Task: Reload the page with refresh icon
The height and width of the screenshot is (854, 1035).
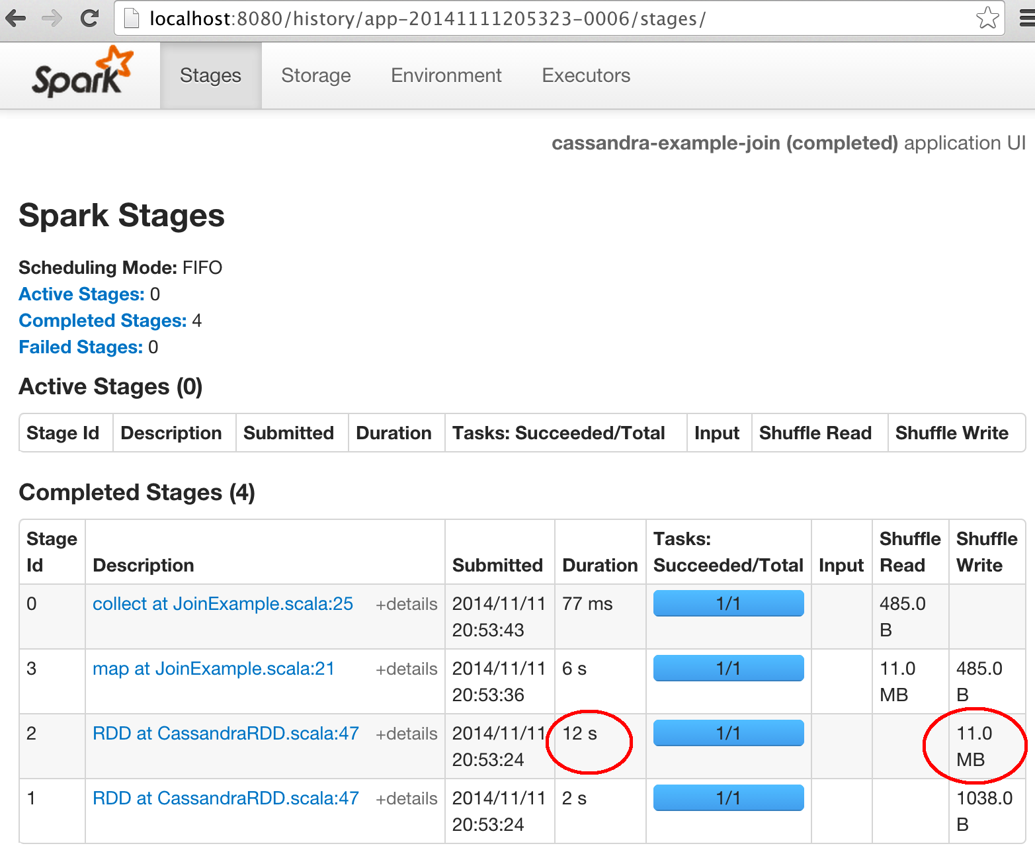Action: 89,18
